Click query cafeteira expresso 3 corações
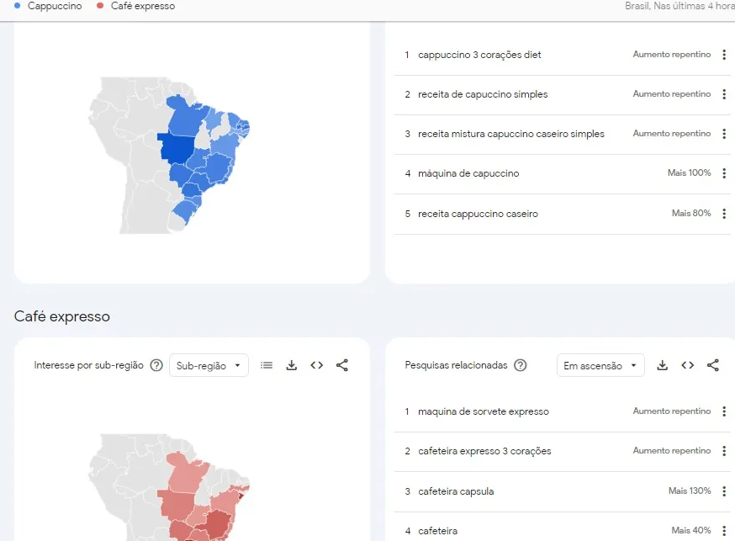The image size is (735, 541). 484,451
